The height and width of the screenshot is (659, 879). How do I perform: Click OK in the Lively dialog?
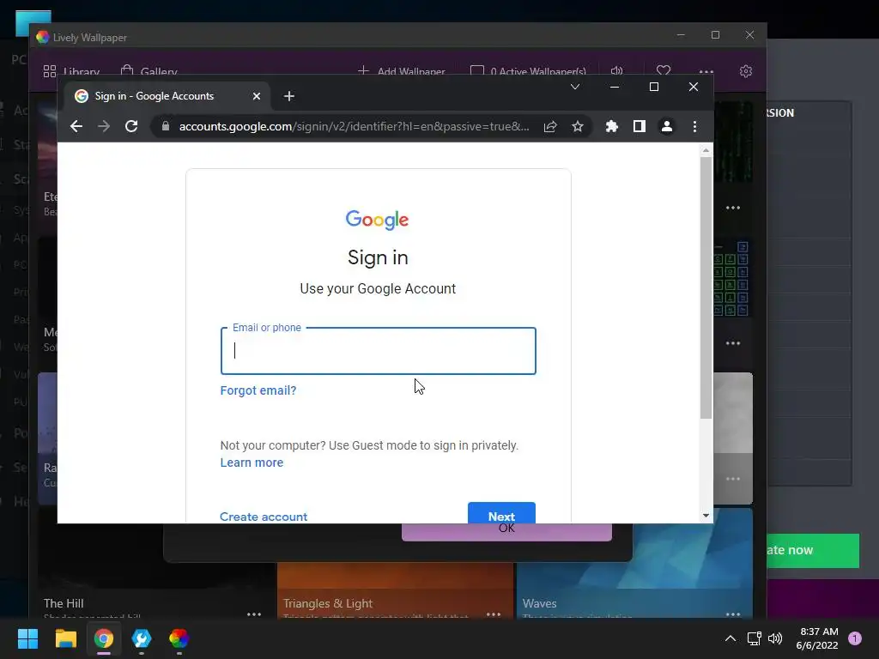tap(506, 532)
